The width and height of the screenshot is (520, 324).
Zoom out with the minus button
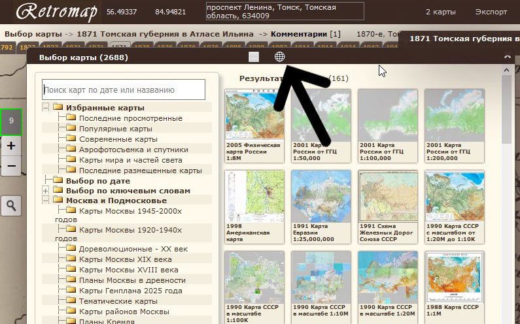(x=11, y=166)
